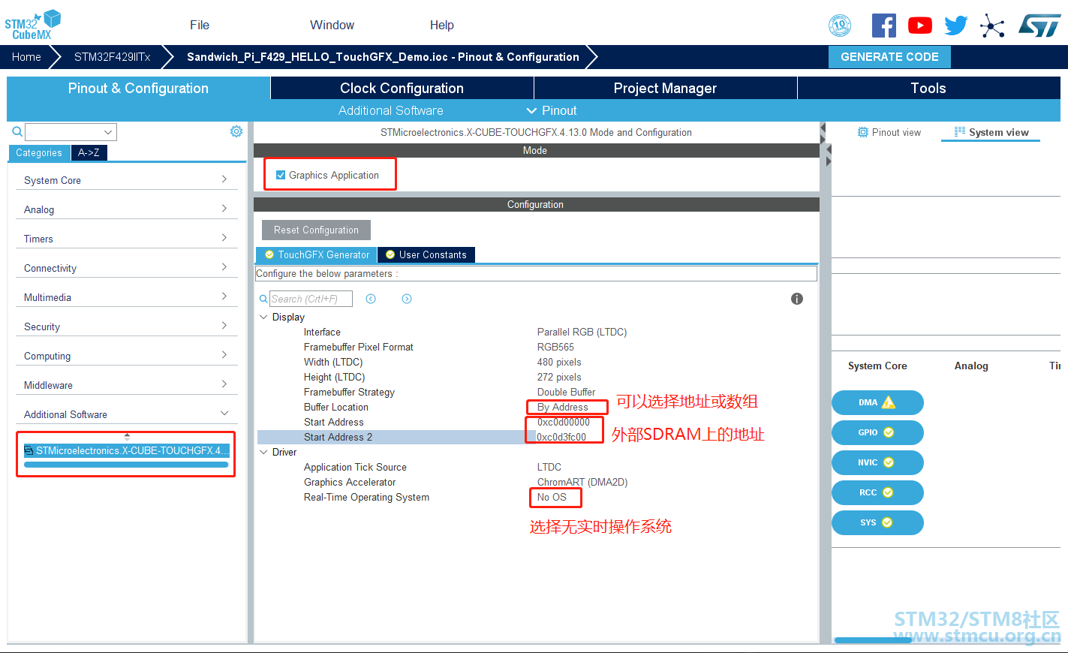Screen dimensions: 1068x653
Task: Click the Pinout & Configuration tab
Action: (138, 88)
